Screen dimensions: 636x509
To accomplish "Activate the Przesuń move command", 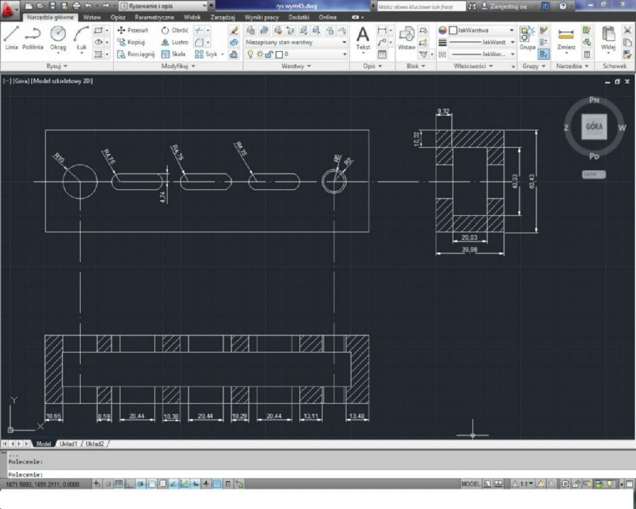I will click(x=133, y=30).
